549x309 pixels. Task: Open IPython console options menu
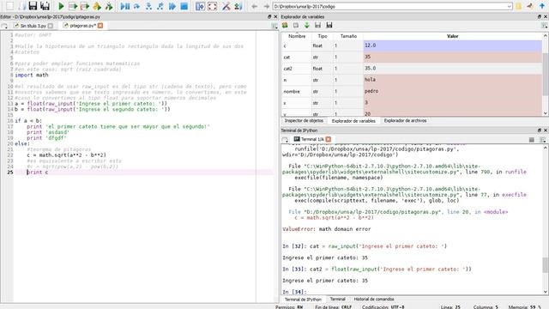click(543, 140)
